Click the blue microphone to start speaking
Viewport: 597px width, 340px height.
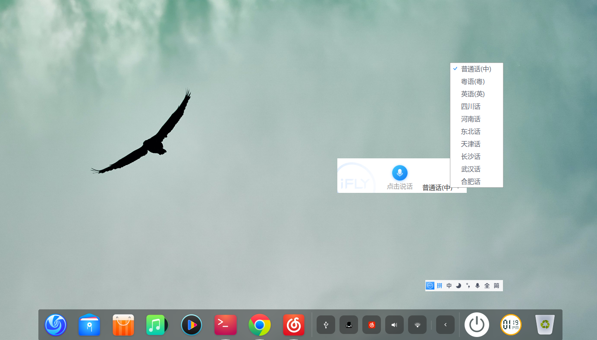[x=399, y=173]
